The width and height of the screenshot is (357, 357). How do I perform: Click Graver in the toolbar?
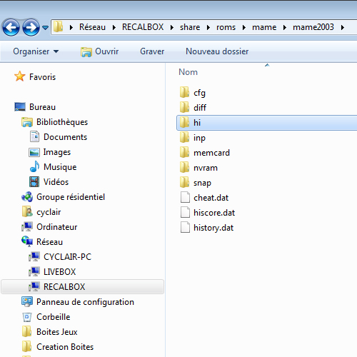(x=152, y=51)
